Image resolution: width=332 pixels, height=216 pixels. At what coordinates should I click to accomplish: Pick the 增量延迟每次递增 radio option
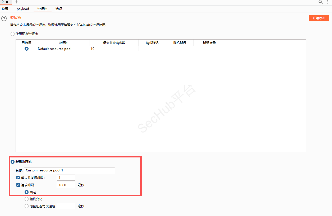pos(26,206)
